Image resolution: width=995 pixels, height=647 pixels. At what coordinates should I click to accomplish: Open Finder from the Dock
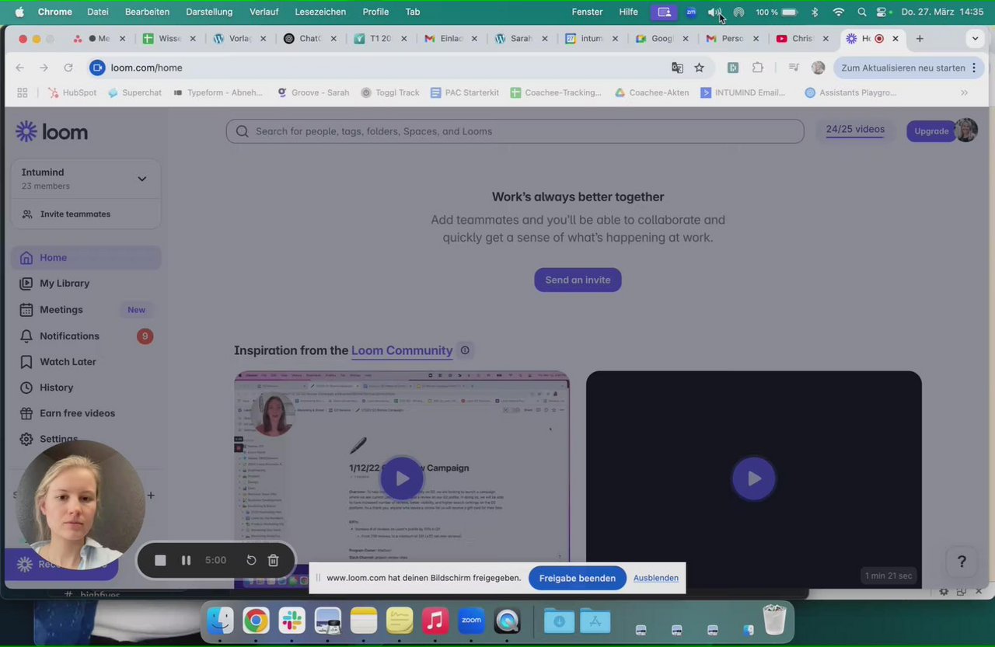tap(220, 621)
